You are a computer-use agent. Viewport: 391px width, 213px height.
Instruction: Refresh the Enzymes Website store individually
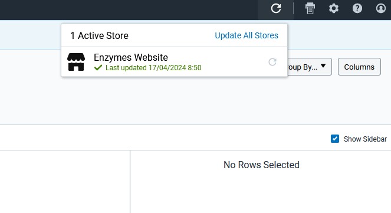[272, 62]
